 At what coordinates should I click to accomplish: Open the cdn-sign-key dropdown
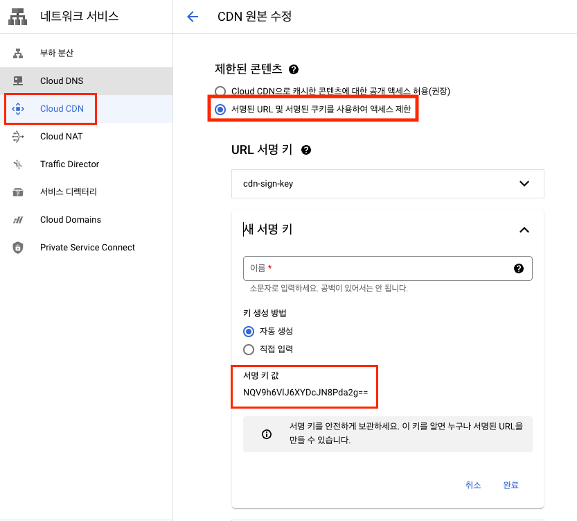tap(387, 184)
